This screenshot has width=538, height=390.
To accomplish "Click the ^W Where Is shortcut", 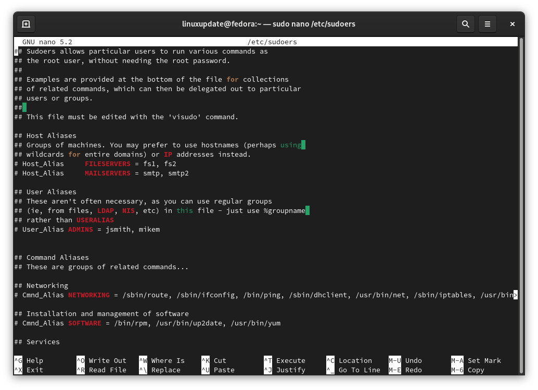I will click(162, 360).
